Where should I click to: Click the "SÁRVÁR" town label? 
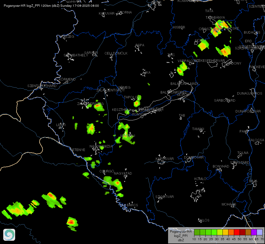(x=91, y=53)
